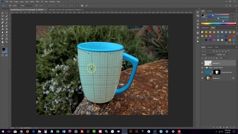Switch to the Swatches tab

click(210, 11)
